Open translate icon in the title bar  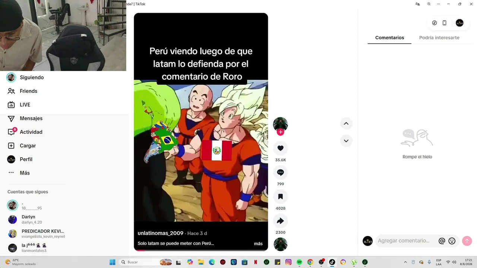(x=418, y=4)
